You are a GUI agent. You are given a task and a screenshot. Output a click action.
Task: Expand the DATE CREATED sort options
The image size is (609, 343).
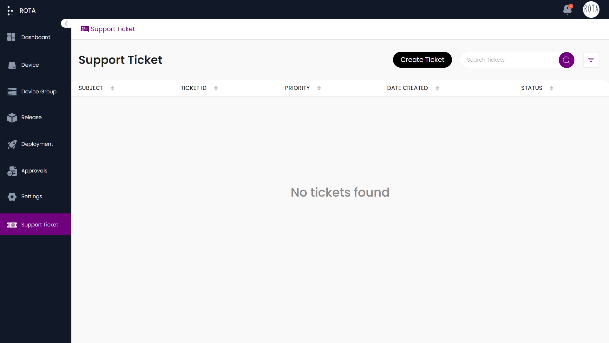pyautogui.click(x=437, y=88)
